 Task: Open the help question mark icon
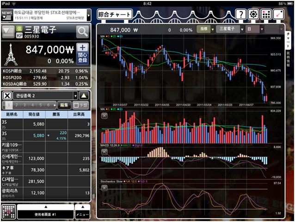(x=241, y=14)
